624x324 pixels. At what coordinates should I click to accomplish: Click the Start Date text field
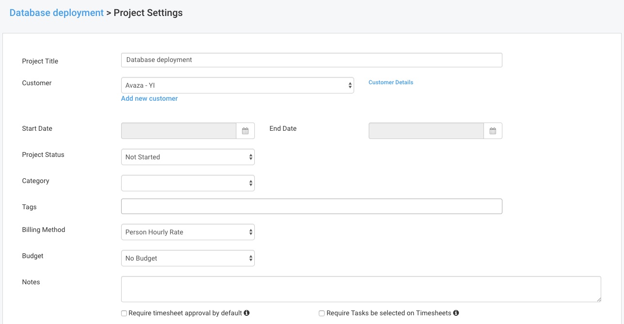pyautogui.click(x=178, y=131)
